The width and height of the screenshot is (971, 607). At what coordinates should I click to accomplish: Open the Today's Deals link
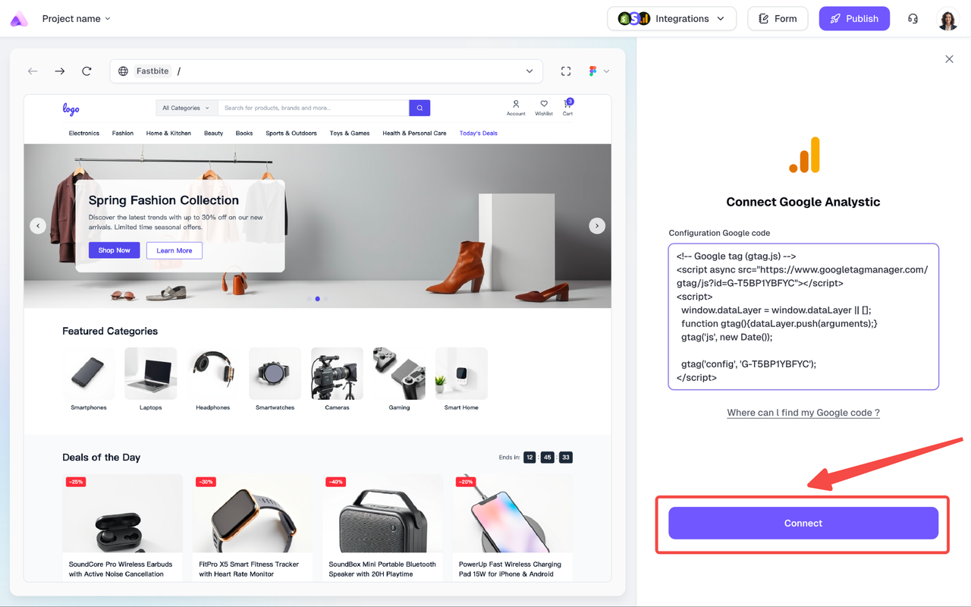(x=479, y=134)
